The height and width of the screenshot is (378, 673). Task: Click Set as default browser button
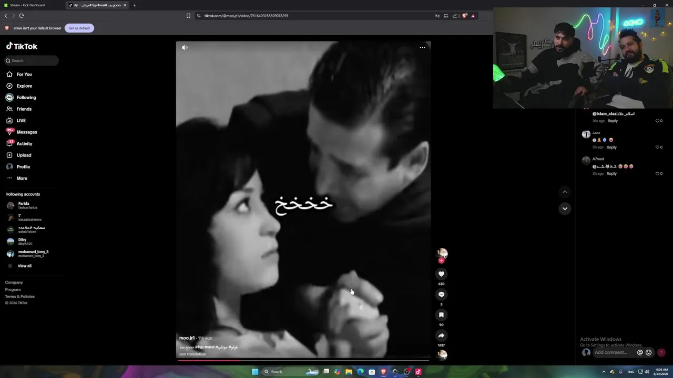click(x=79, y=28)
